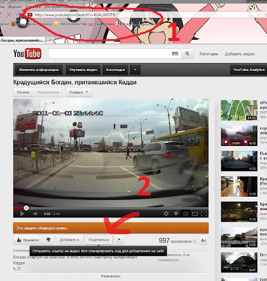The image size is (267, 281).
Task: Open the on-screen keyboard icon in search box
Action: point(175,54)
